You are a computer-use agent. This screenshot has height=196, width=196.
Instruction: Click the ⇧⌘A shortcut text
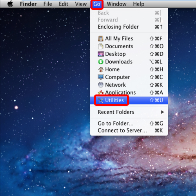coord(156,93)
